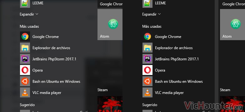Click the Steam group header in left menu
245x112 pixels.
[102, 90]
